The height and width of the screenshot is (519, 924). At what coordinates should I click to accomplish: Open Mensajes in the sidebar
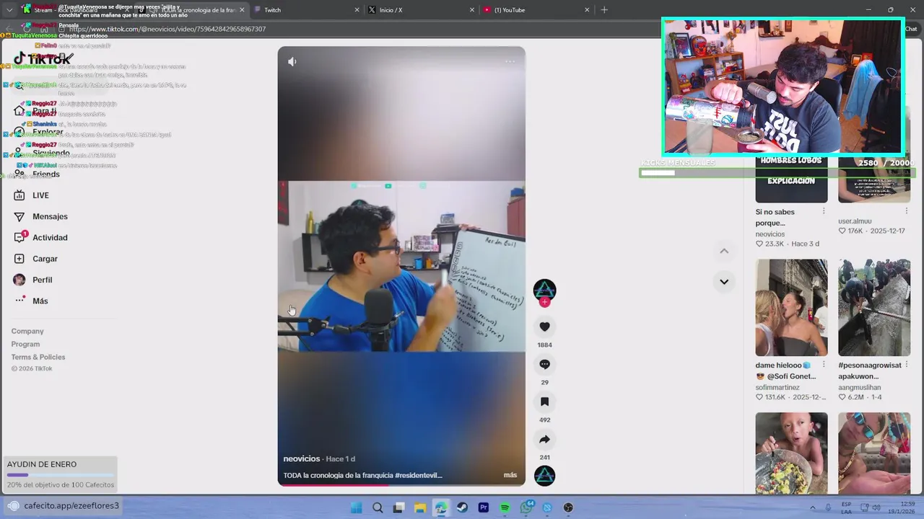click(41, 216)
